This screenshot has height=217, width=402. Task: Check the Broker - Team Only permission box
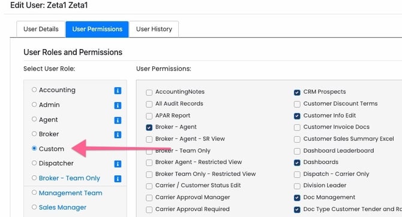click(x=149, y=151)
